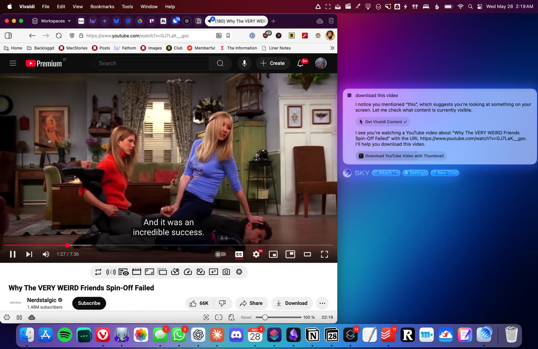
Task: Click the screenshot camera icon below video
Action: [x=226, y=272]
